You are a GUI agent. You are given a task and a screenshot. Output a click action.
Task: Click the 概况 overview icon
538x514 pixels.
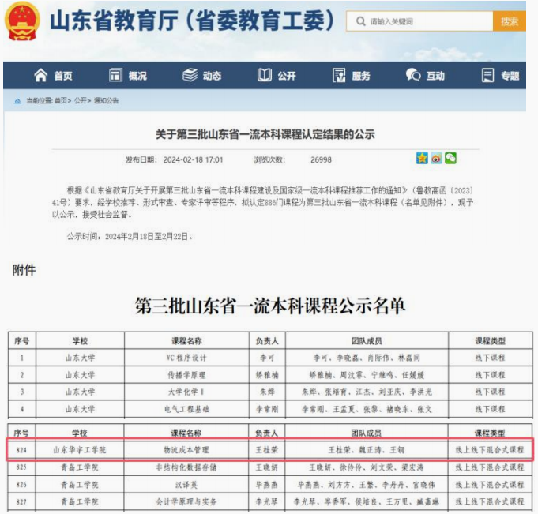tap(115, 75)
